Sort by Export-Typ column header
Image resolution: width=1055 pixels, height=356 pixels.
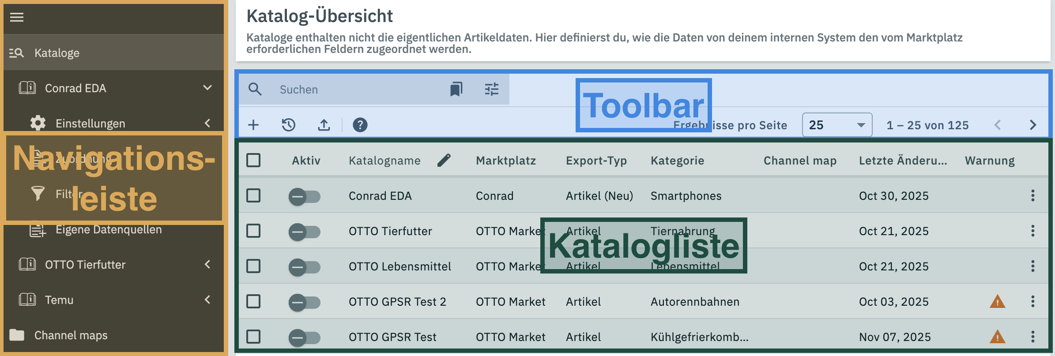coord(596,161)
